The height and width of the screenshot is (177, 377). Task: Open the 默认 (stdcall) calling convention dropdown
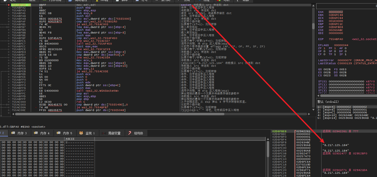(328, 102)
